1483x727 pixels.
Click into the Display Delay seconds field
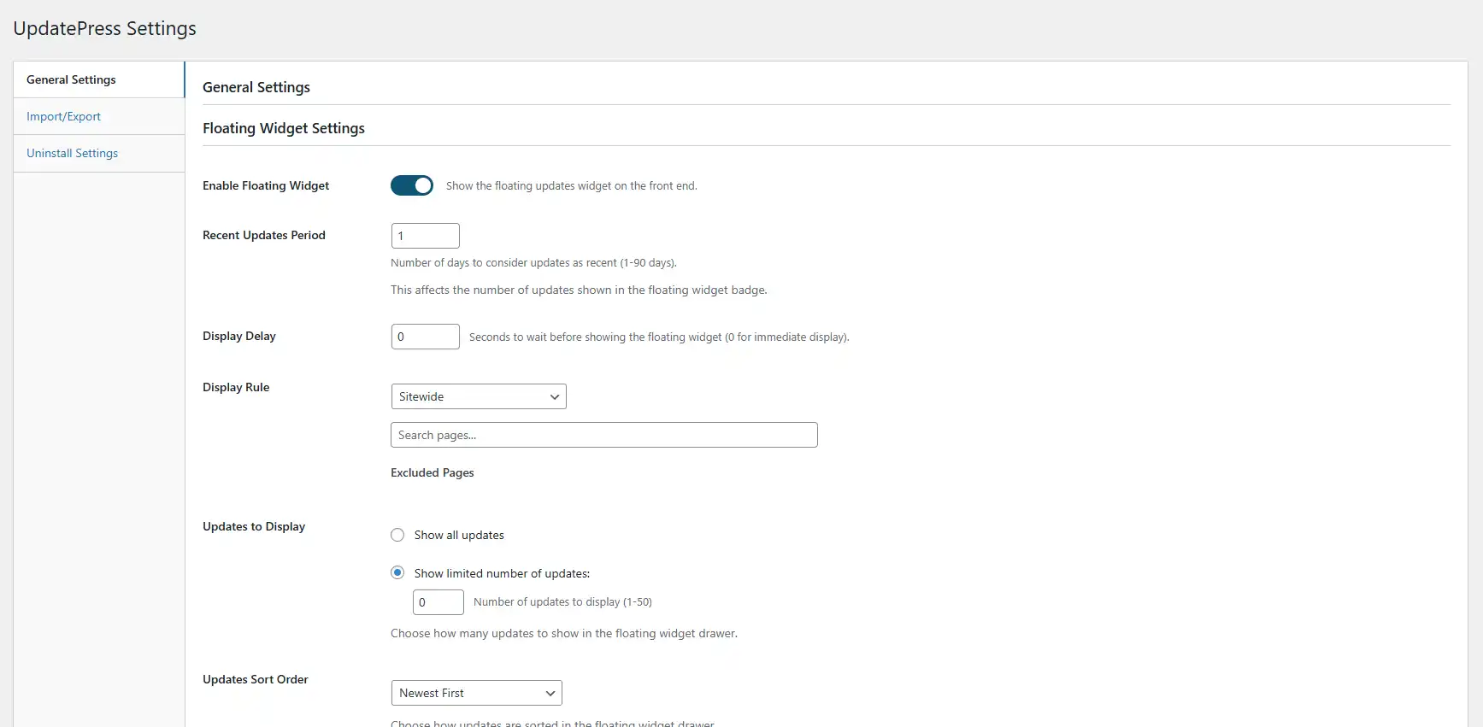coord(426,337)
